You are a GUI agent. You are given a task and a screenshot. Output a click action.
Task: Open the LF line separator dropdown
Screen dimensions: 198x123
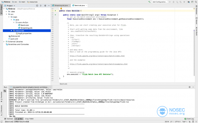tap(172, 122)
